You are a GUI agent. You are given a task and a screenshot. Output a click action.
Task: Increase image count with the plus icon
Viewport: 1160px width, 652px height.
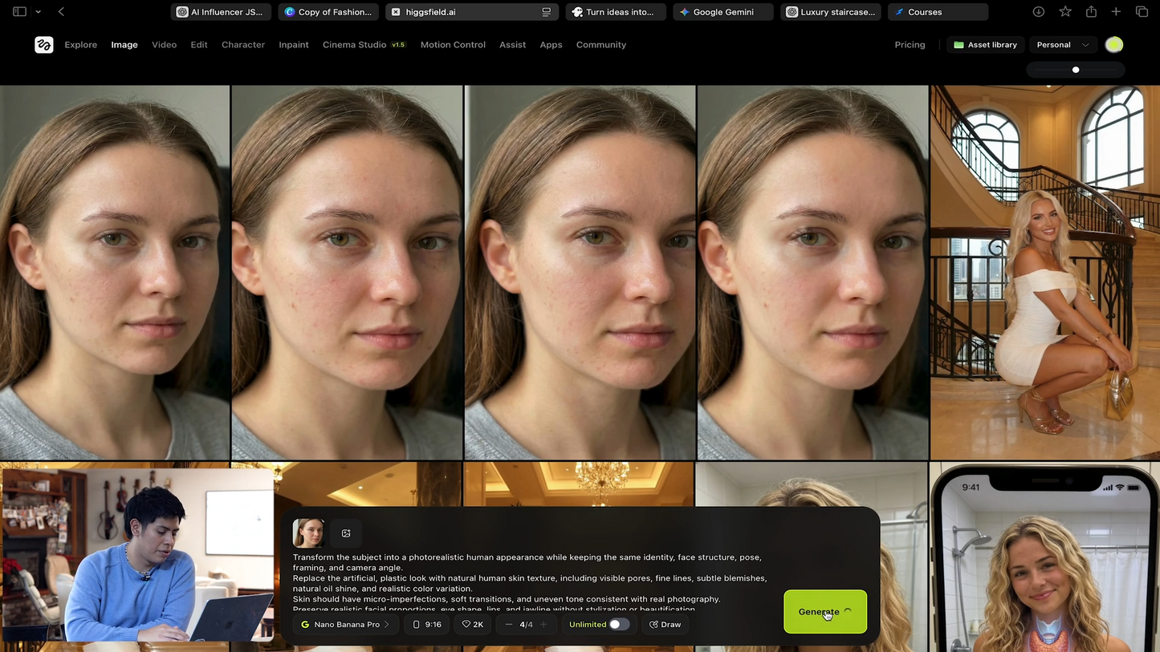[x=543, y=625]
